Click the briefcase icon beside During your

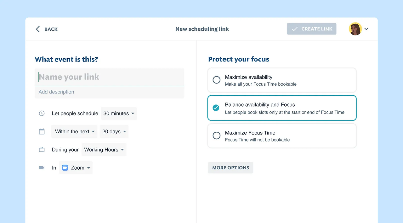click(42, 150)
